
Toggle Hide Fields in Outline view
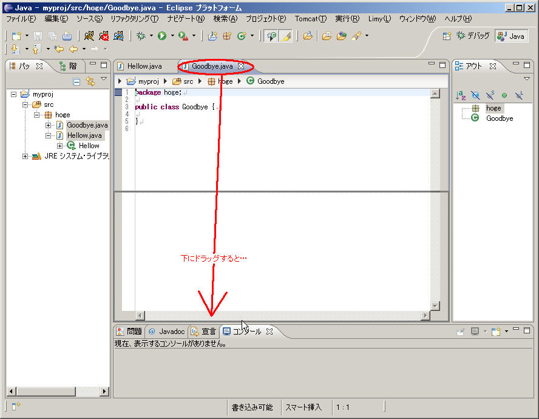coord(475,95)
